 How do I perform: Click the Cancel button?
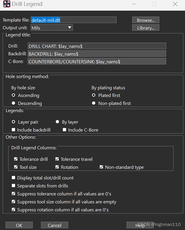(x=54, y=225)
